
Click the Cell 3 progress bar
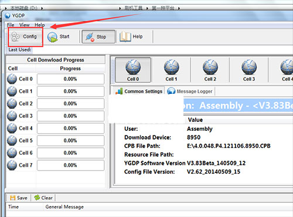click(x=70, y=116)
